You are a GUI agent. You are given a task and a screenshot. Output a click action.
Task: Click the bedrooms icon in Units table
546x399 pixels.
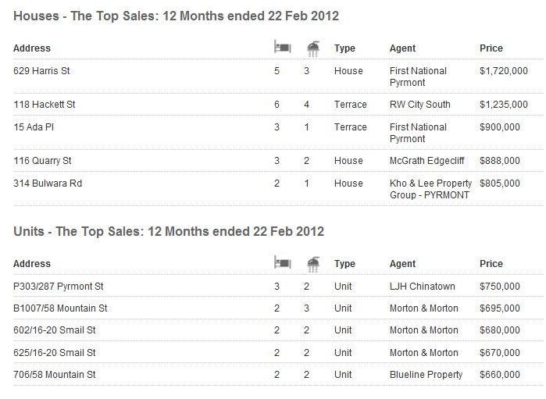click(282, 263)
